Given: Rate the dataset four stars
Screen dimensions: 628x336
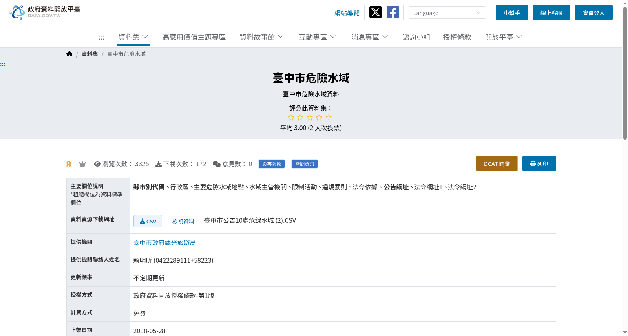Looking at the screenshot, I should pyautogui.click(x=319, y=118).
